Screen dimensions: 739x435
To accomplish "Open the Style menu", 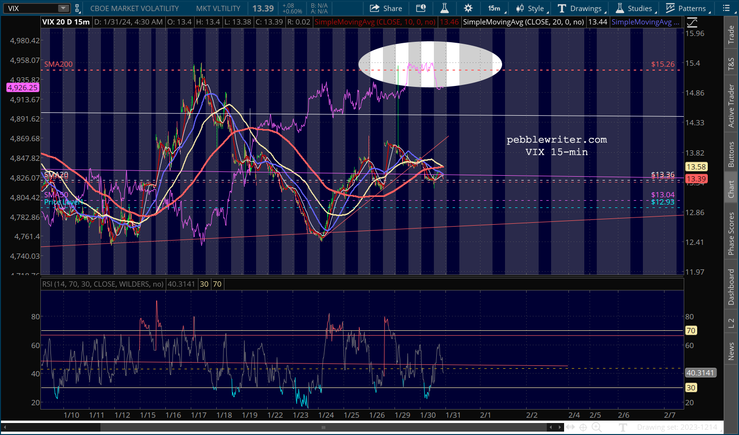I will [532, 8].
